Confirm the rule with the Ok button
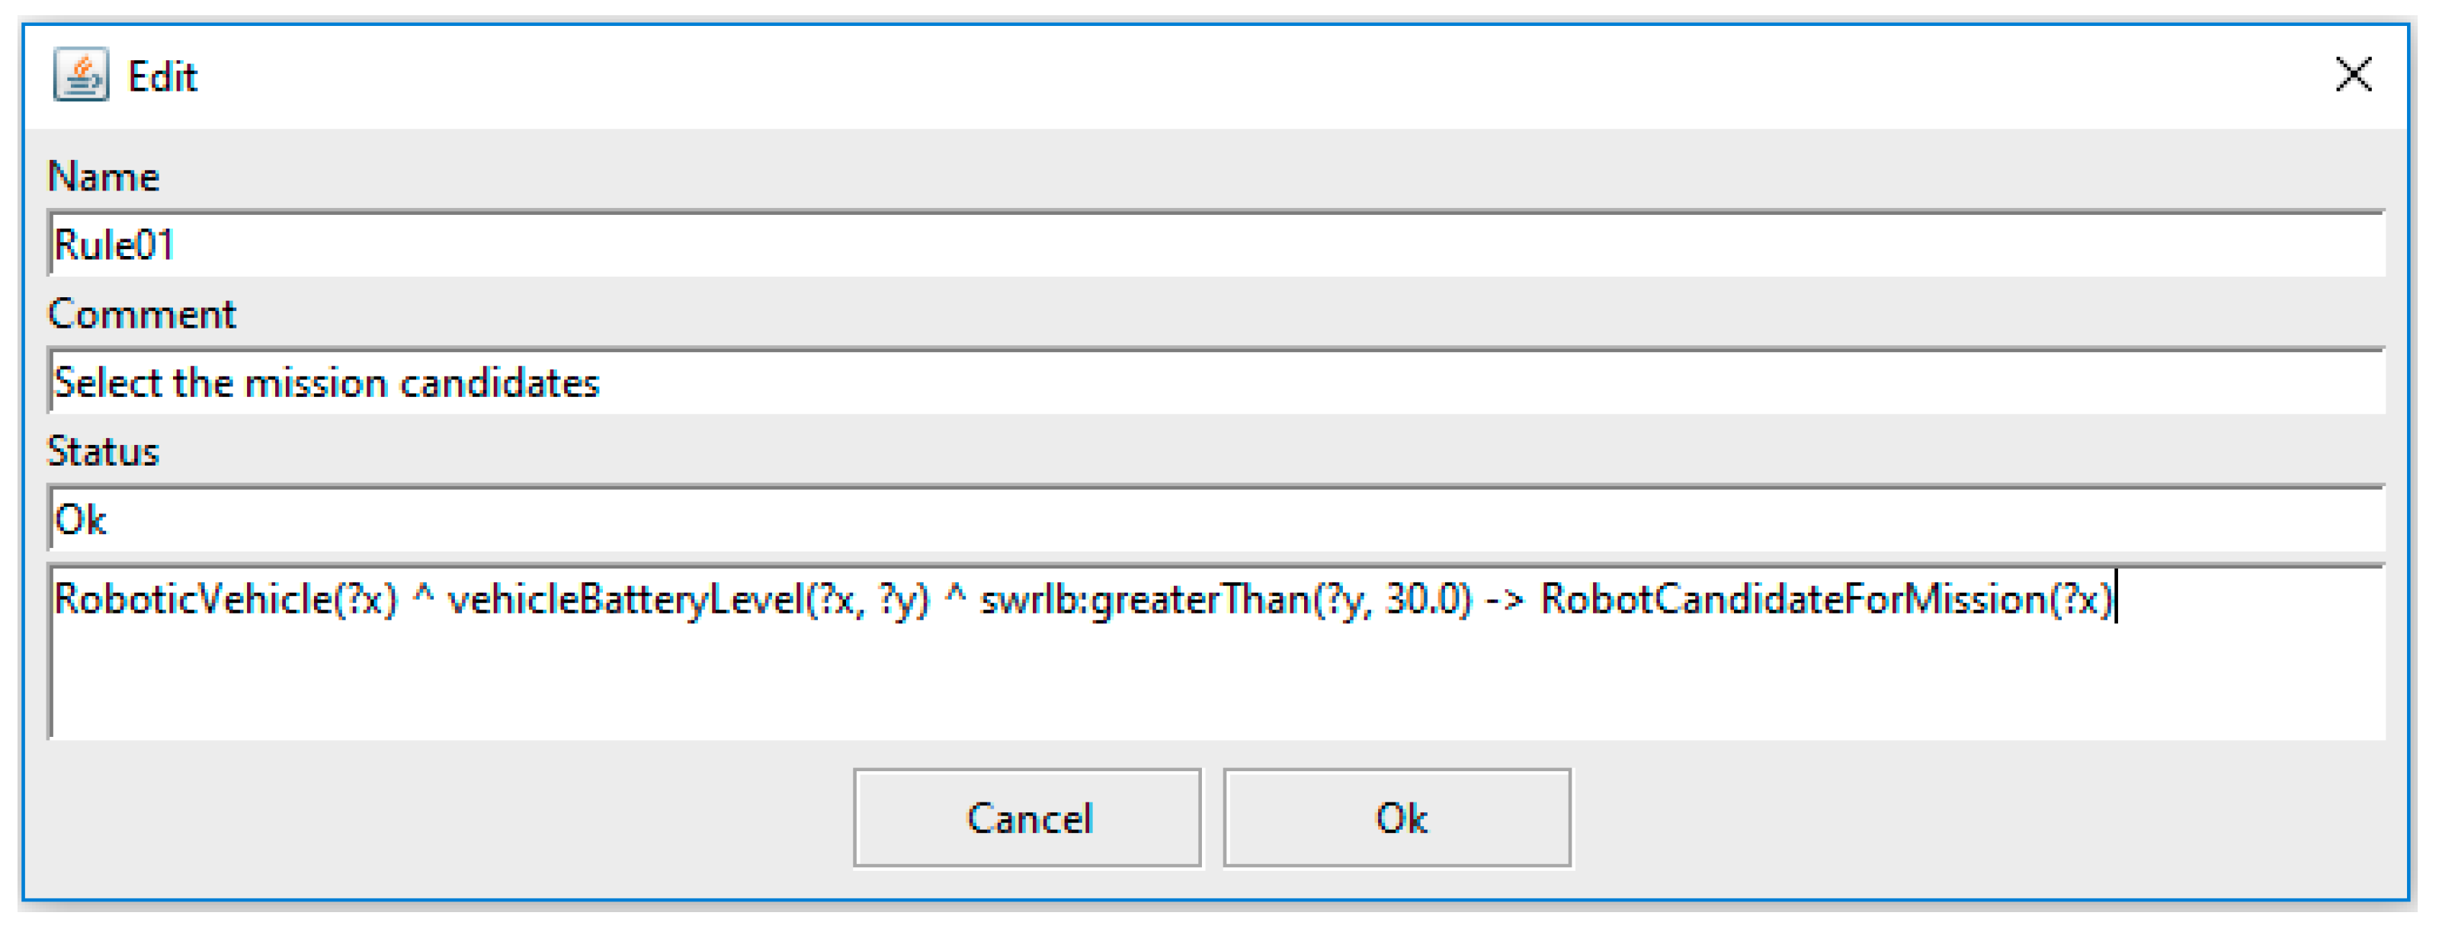This screenshot has width=2439, height=935. (x=1398, y=818)
